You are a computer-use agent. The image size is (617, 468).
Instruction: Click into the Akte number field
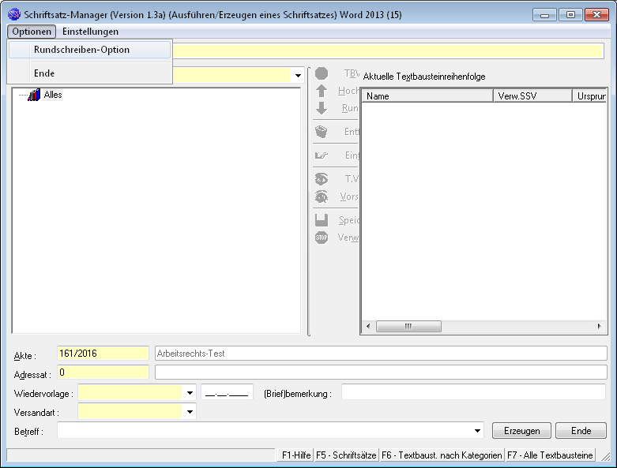coord(103,354)
